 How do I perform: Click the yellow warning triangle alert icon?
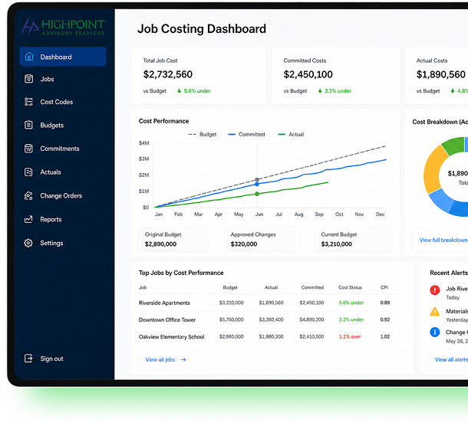coord(434,312)
